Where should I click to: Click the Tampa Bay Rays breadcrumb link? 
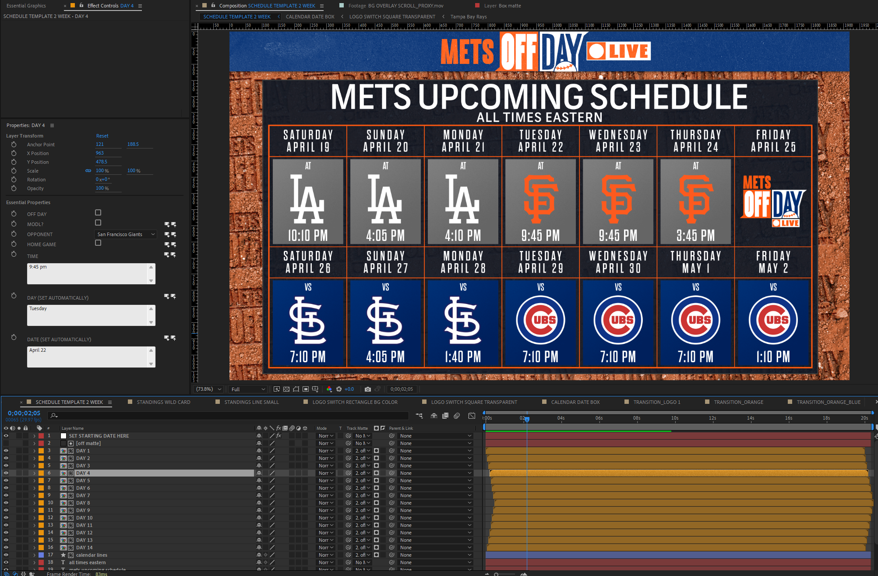[468, 17]
